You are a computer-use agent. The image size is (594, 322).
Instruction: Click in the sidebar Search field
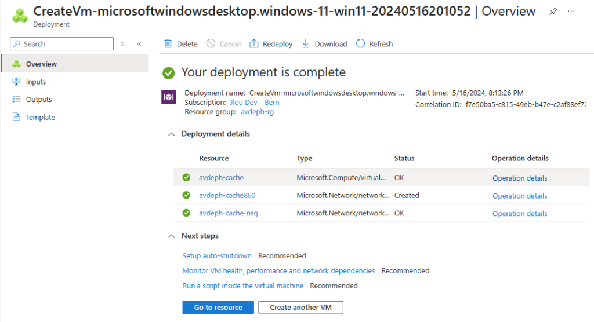61,44
